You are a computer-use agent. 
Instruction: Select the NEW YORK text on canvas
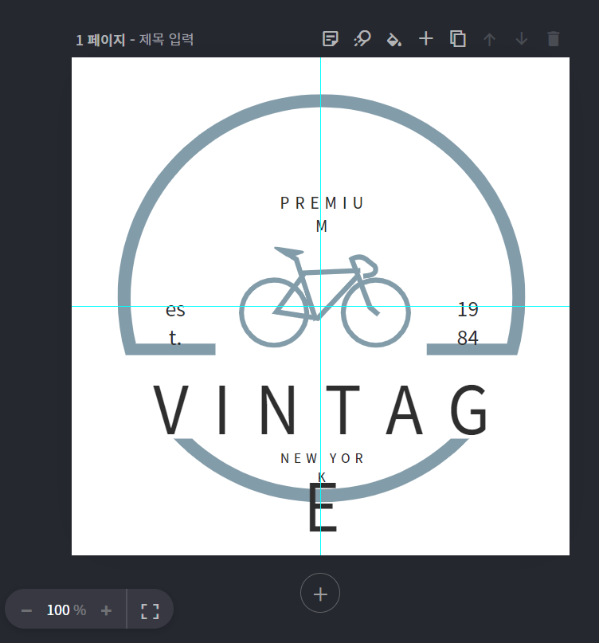click(x=323, y=467)
